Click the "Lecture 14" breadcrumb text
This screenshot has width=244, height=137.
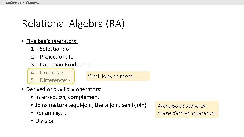point(13,3)
